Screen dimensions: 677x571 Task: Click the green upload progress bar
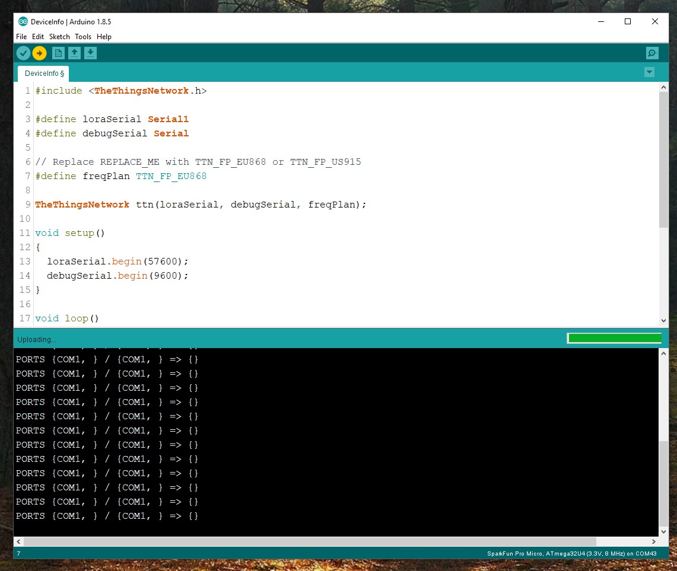pyautogui.click(x=615, y=339)
